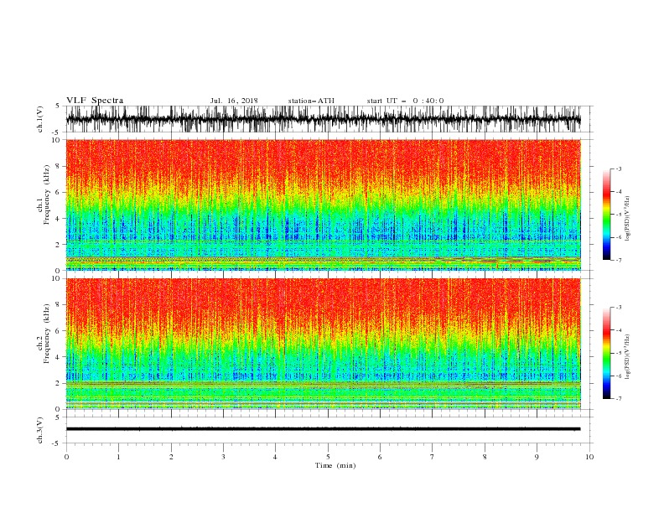The width and height of the screenshot is (664, 513).
Task: Select the ch.2 "Frequency (kHz)" axis label
Action: coord(46,333)
